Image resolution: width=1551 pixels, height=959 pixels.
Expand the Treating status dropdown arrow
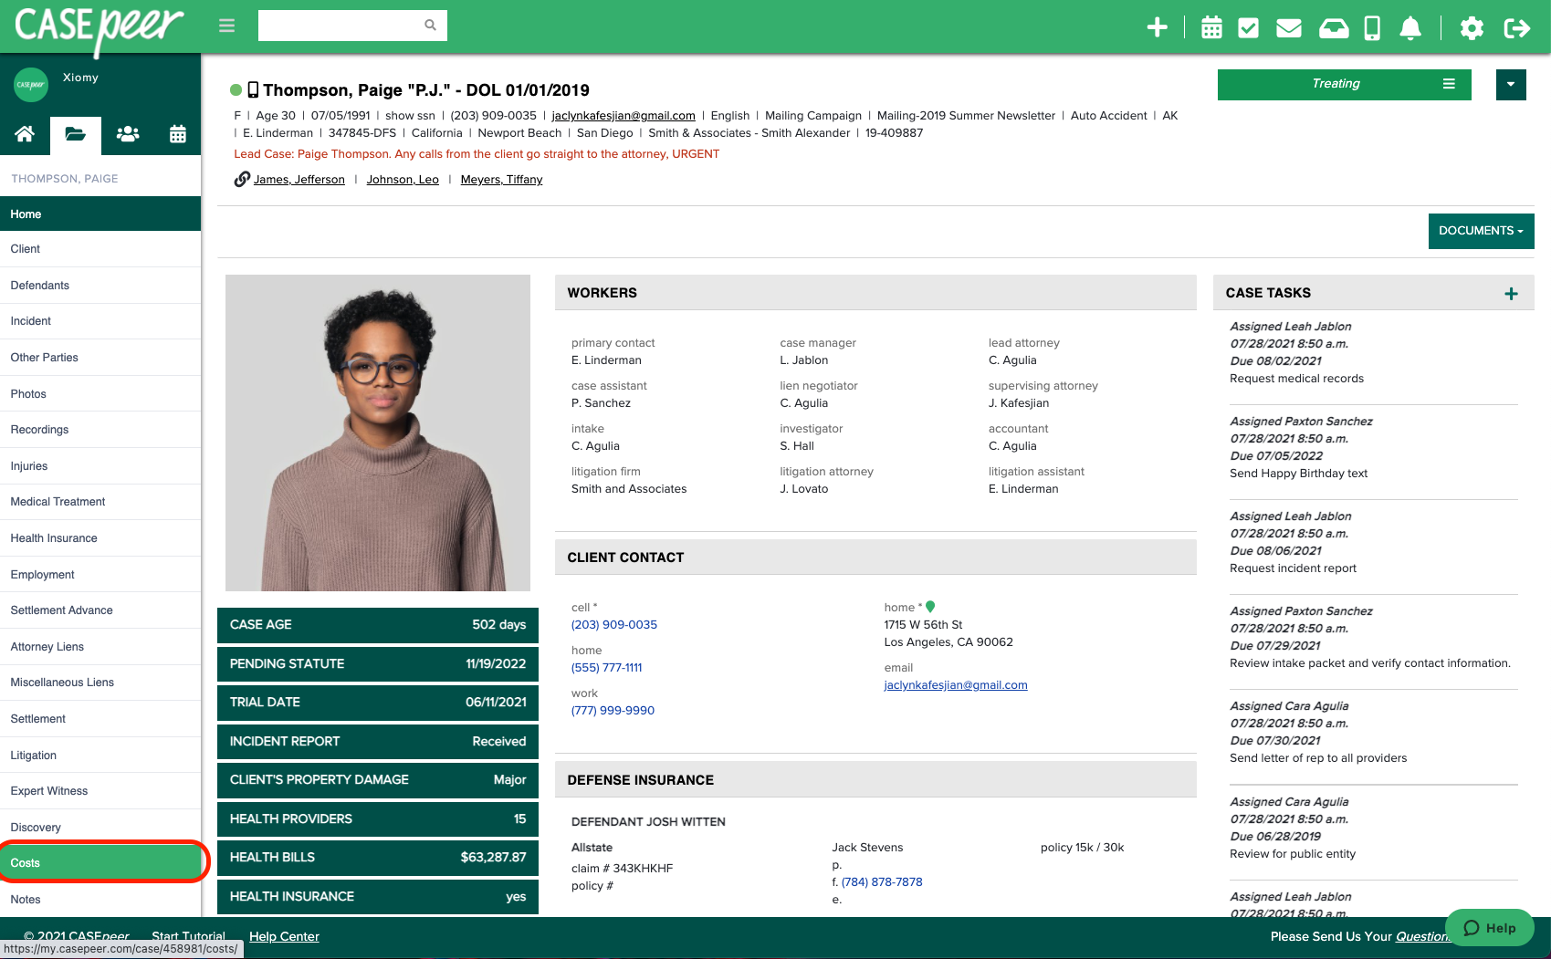coord(1511,84)
